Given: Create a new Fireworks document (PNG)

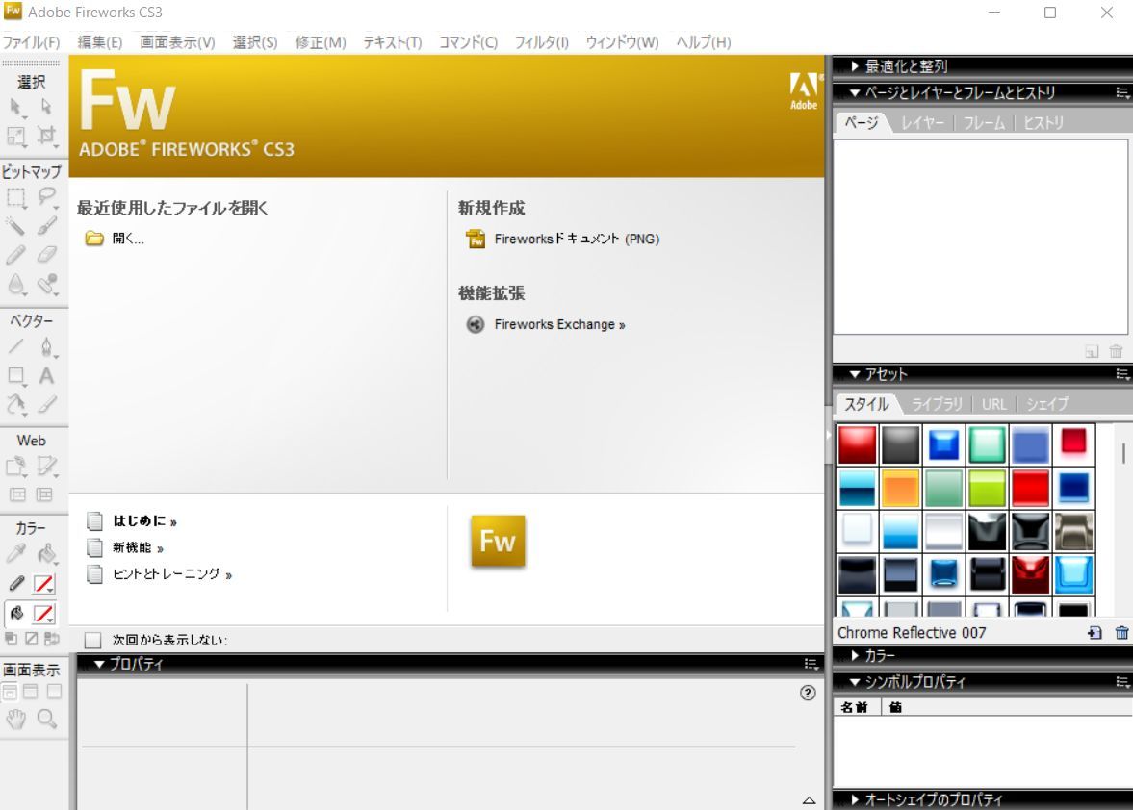Looking at the screenshot, I should pyautogui.click(x=576, y=239).
